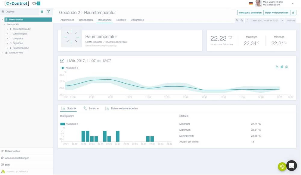Viewport: 301px width, 175px height.
Task: Click the notifications megaphone icon
Action: (34, 4)
